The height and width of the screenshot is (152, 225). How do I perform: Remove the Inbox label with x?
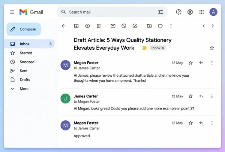click(x=163, y=48)
